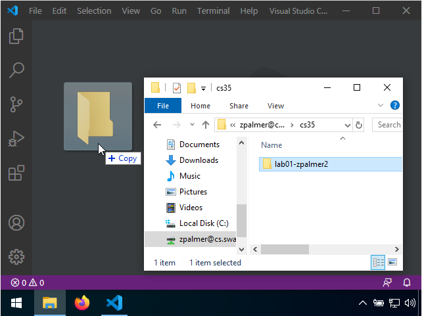The height and width of the screenshot is (316, 422).
Task: Open the Manage gear settings icon
Action: coord(16,256)
